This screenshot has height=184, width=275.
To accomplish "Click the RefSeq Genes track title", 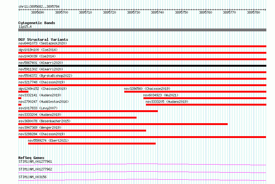I will [31, 158].
